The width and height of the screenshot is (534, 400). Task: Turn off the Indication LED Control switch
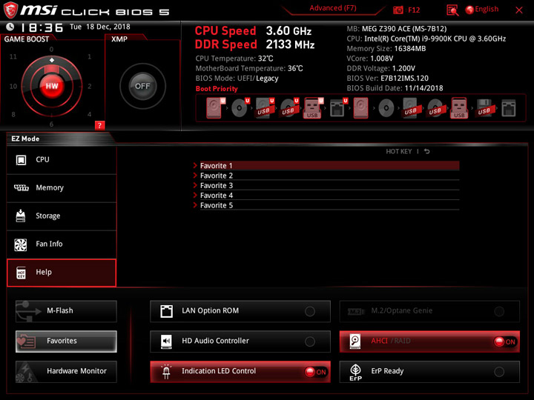[x=316, y=372]
